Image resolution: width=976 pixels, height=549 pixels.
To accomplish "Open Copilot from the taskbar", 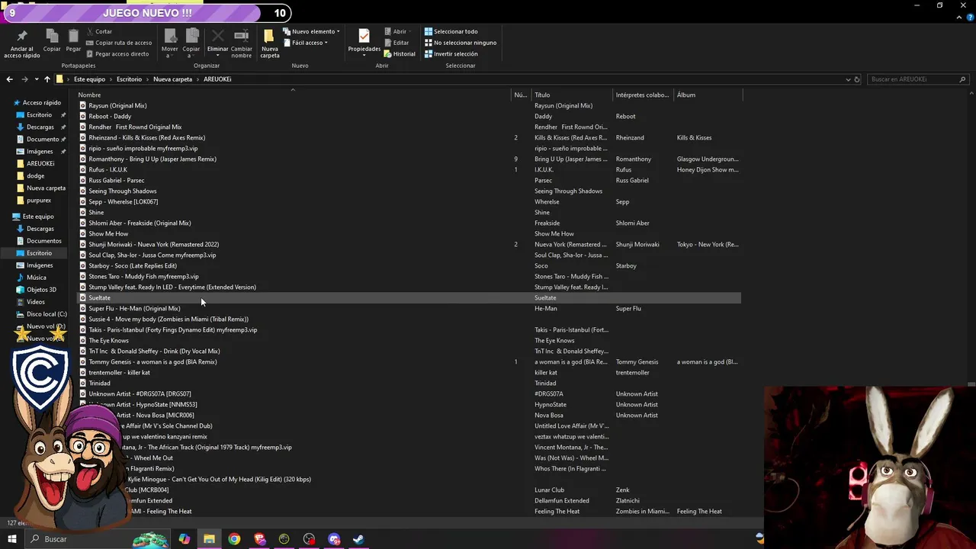I will click(185, 539).
